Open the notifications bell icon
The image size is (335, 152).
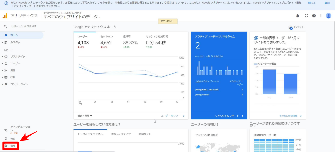(x=297, y=16)
